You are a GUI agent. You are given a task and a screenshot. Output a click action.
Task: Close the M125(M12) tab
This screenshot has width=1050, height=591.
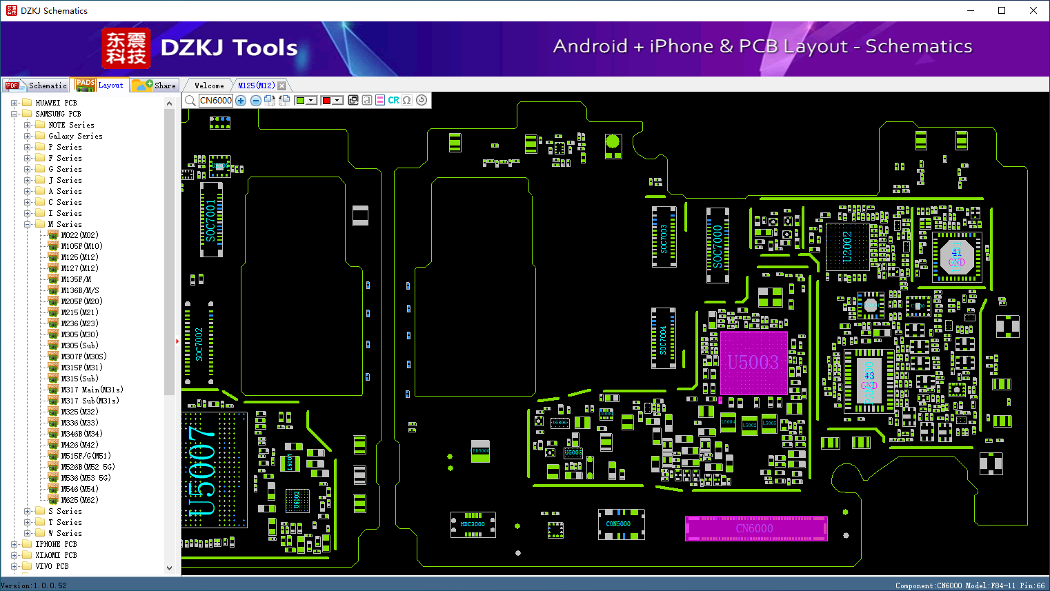[281, 86]
